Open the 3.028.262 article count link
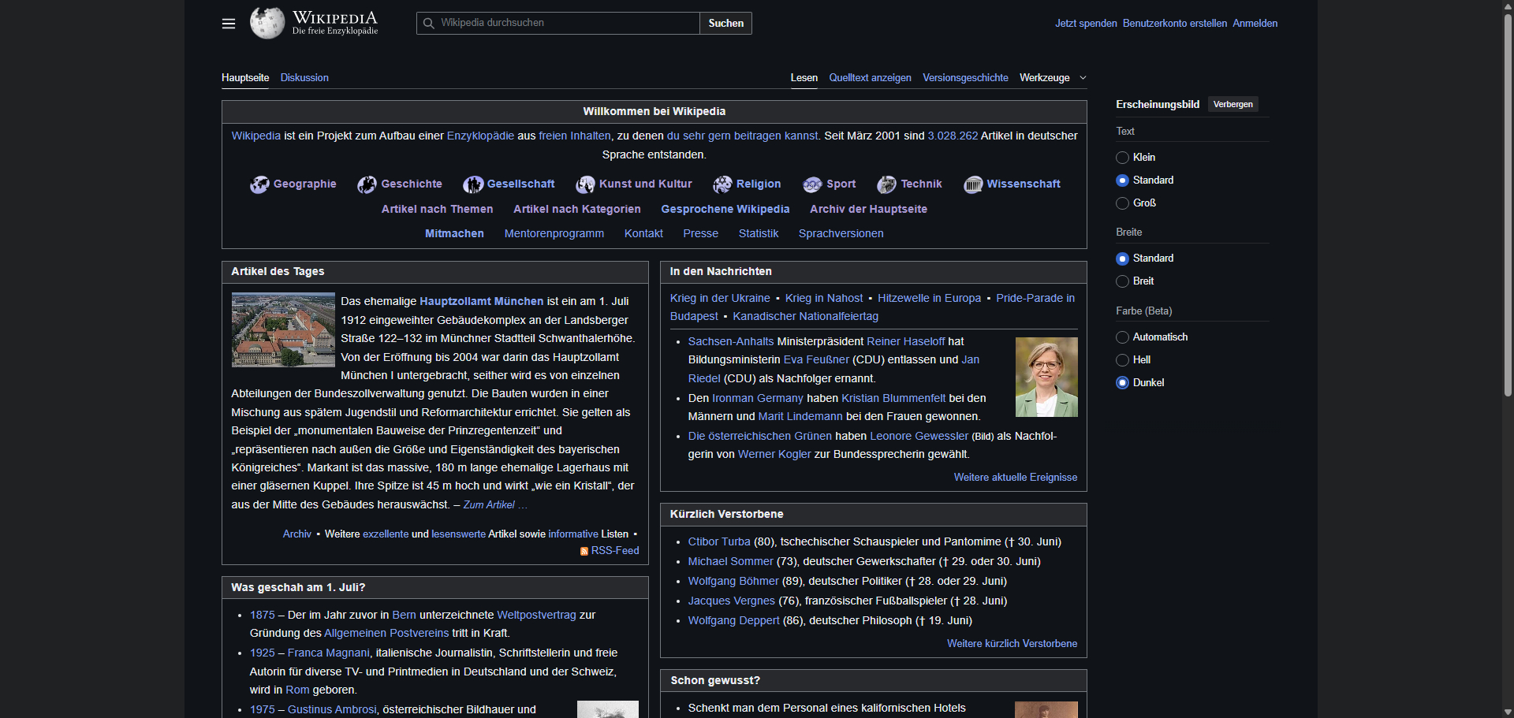The height and width of the screenshot is (718, 1514). pyautogui.click(x=953, y=136)
